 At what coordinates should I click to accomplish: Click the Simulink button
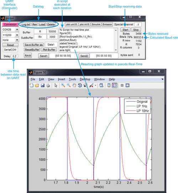click(96, 24)
